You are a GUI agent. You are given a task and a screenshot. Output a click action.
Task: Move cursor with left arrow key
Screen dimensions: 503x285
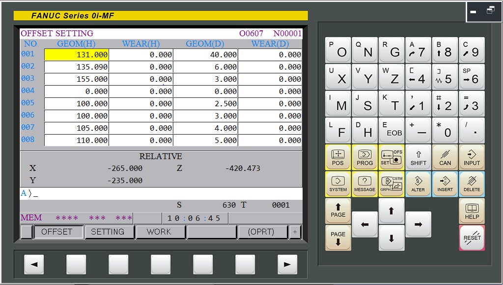tap(365, 225)
